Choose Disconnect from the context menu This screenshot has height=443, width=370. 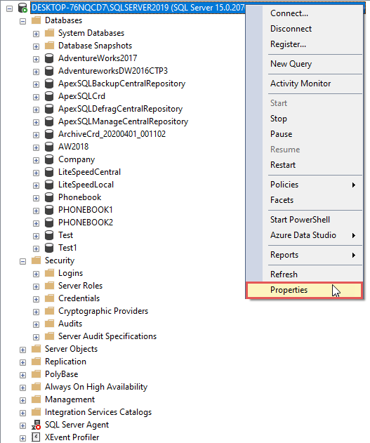tap(304, 29)
